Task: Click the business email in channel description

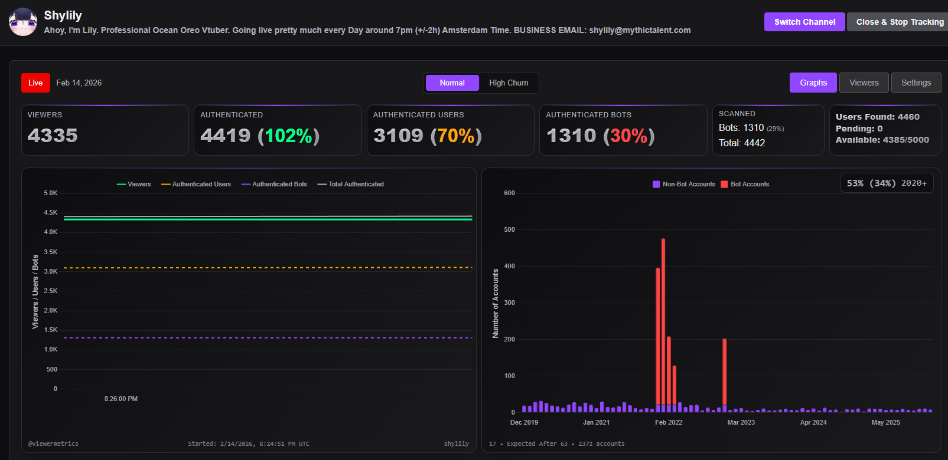Action: [x=640, y=30]
